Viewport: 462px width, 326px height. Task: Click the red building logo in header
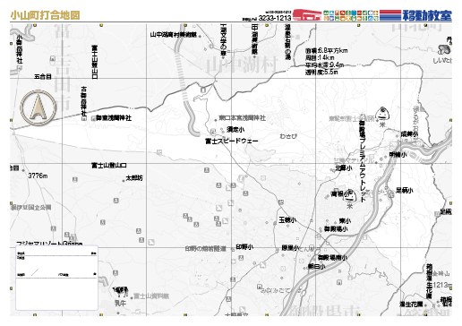click(307, 15)
